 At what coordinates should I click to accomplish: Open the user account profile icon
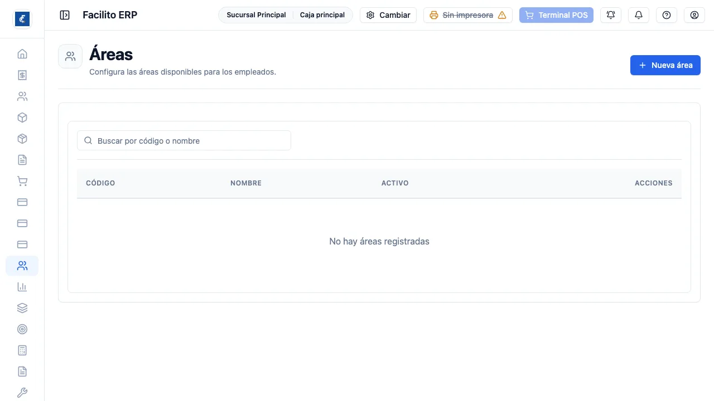(694, 15)
